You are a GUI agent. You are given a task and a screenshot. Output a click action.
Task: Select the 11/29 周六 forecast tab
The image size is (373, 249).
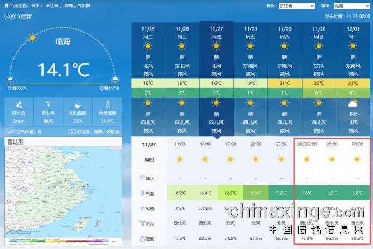click(x=284, y=33)
